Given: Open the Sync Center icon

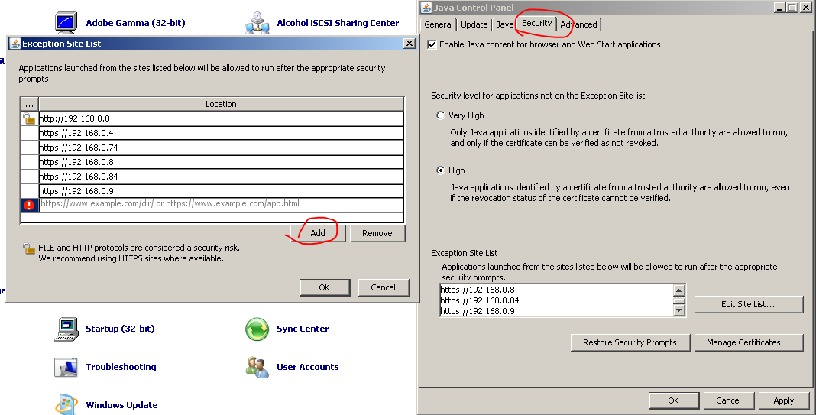Looking at the screenshot, I should pyautogui.click(x=257, y=329).
